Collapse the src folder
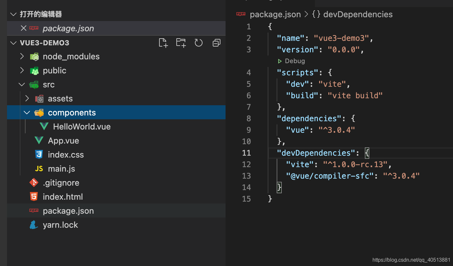Screen dimensions: 453x266 (x=21, y=84)
